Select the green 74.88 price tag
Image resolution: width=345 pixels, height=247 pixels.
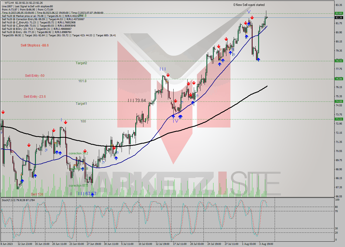pyautogui.click(x=339, y=101)
